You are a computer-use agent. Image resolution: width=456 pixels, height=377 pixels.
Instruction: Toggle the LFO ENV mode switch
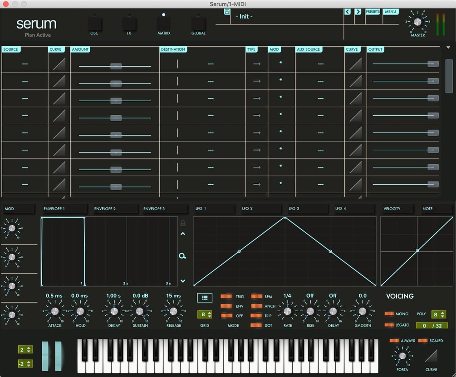(226, 306)
